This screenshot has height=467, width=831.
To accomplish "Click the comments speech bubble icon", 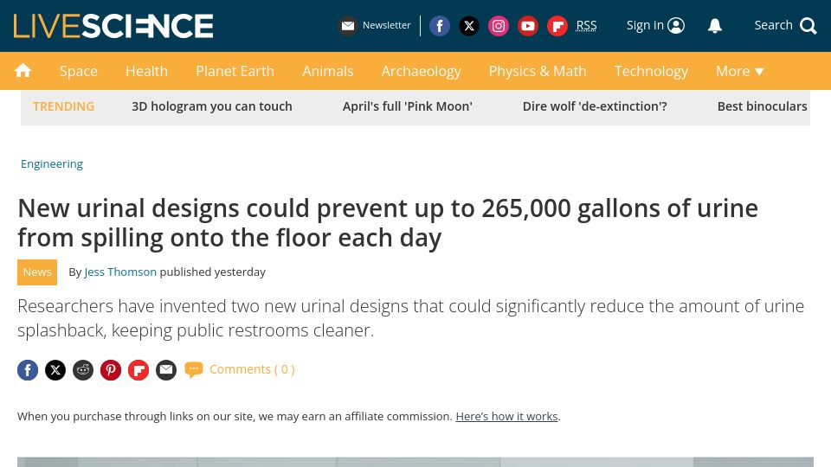I will pos(193,369).
